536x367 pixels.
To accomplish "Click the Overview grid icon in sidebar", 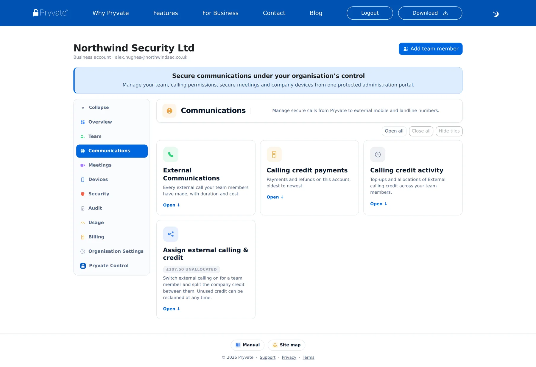I will click(x=83, y=122).
